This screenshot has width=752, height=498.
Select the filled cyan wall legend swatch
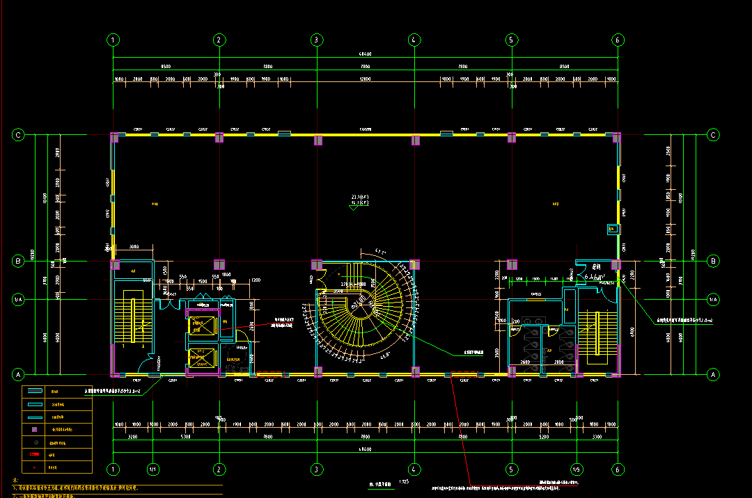[x=34, y=392]
